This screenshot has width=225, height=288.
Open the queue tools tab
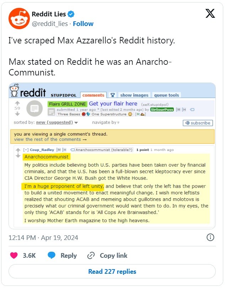click(166, 95)
